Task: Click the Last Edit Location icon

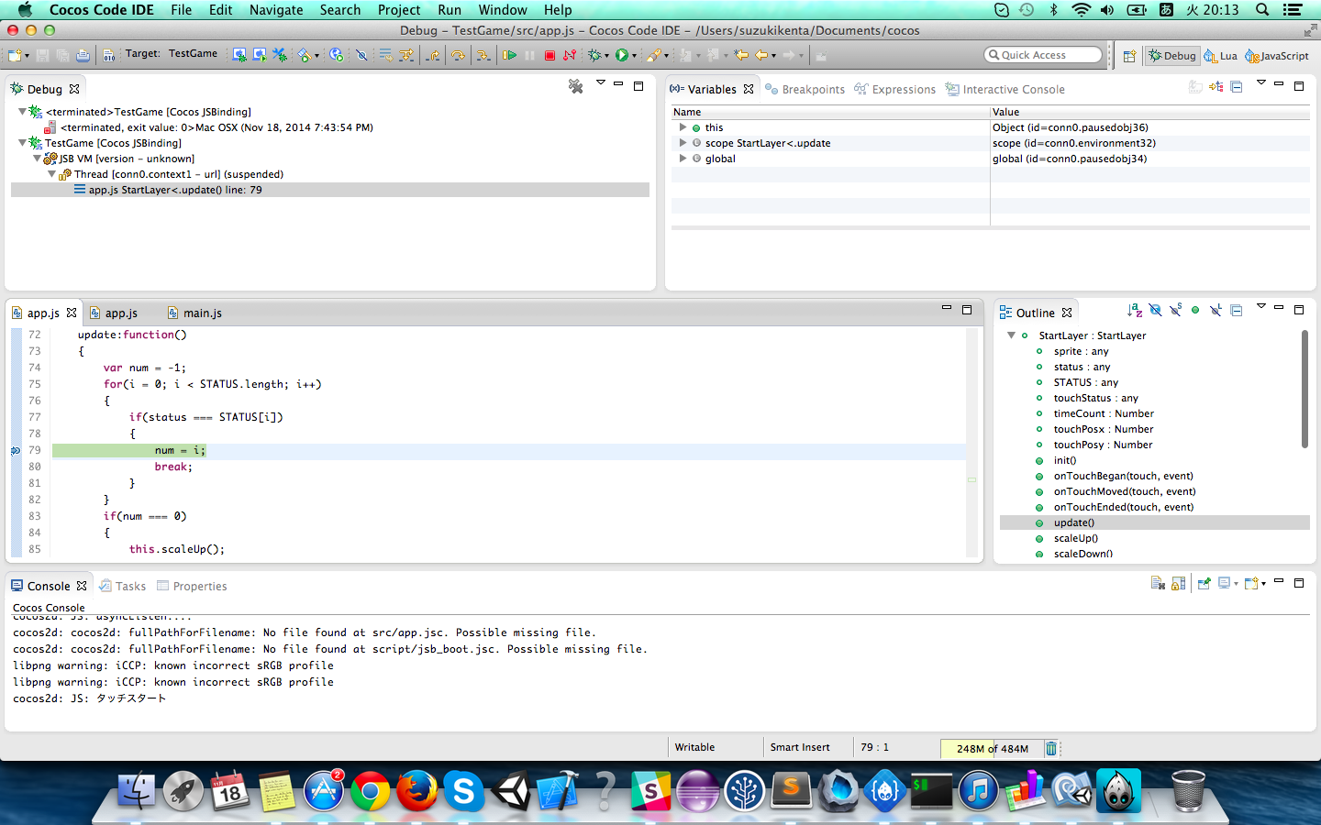Action: pos(741,55)
